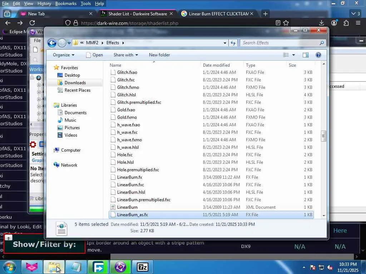The width and height of the screenshot is (366, 274).
Task: Select the Glitch.hlsl file
Action: click(127, 95)
